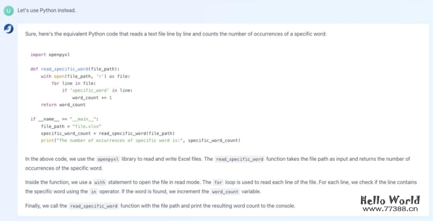Click the user avatar with letter U

(x=9, y=11)
